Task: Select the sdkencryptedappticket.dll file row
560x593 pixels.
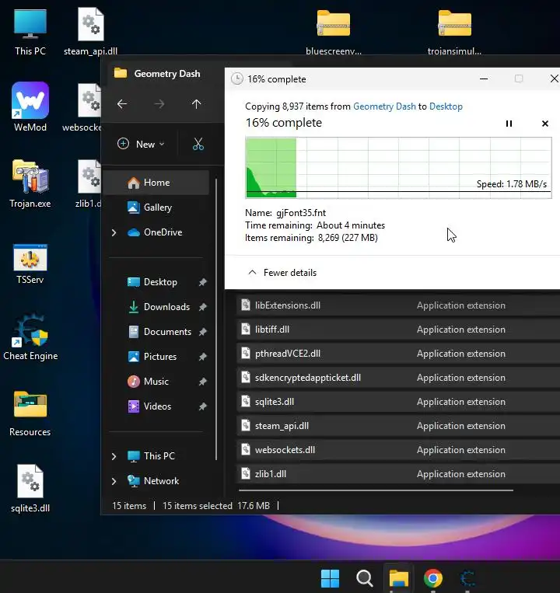Action: (398, 378)
